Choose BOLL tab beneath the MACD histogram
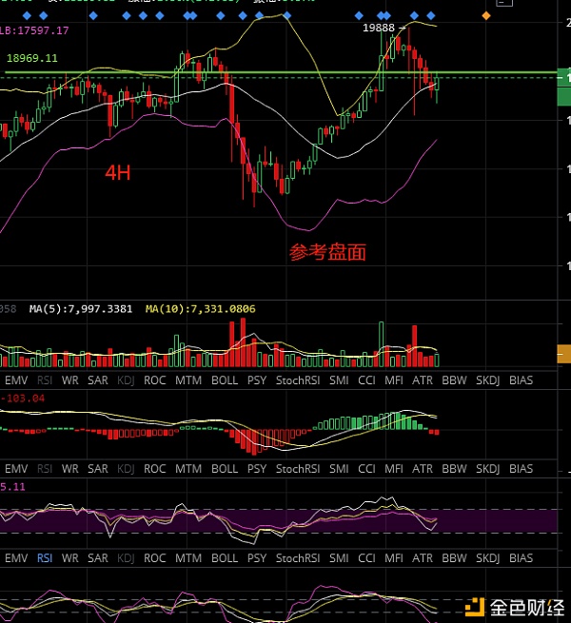This screenshot has width=571, height=623. point(225,469)
